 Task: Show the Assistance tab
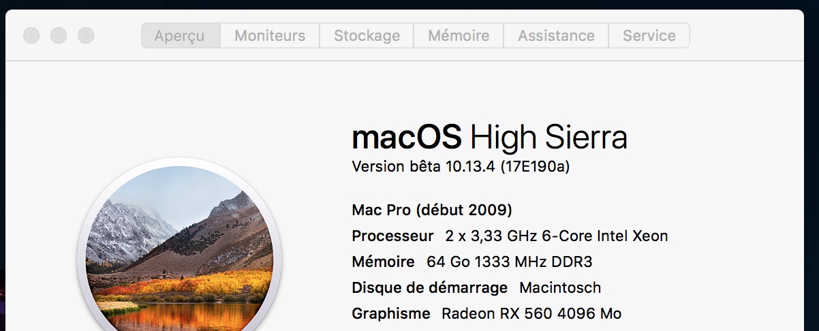(556, 36)
